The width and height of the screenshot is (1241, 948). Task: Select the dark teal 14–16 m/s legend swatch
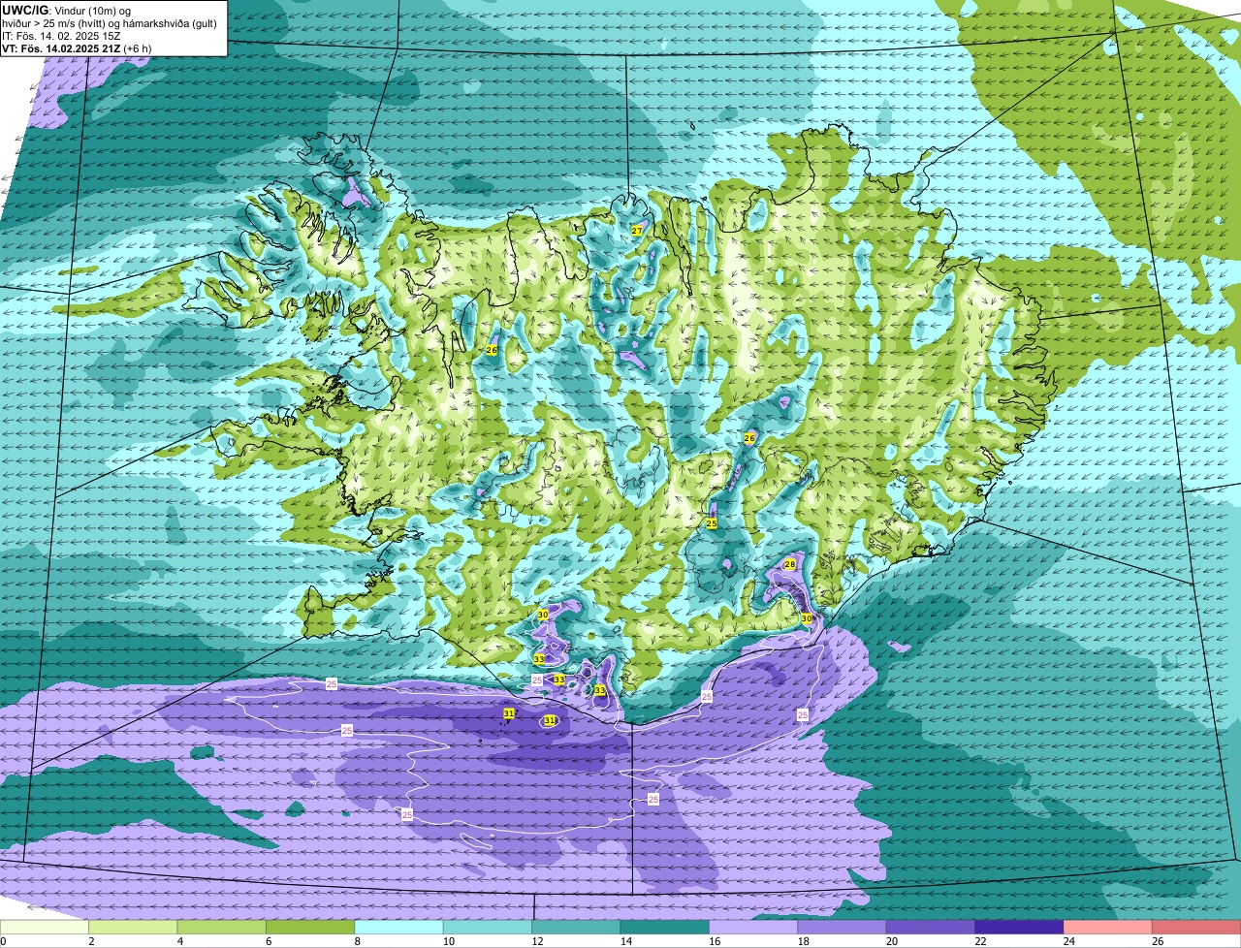click(665, 927)
